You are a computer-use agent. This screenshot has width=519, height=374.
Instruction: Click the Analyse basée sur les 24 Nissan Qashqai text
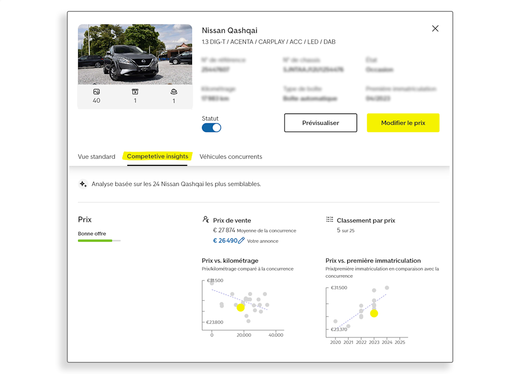pyautogui.click(x=176, y=184)
